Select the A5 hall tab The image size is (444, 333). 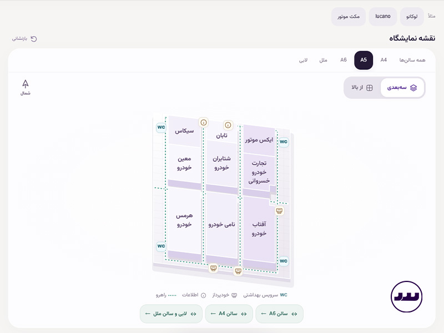tap(364, 60)
